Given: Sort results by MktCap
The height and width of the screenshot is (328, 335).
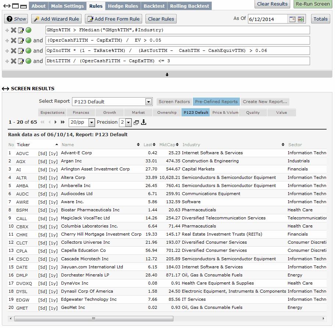Looking at the screenshot, I should [177, 145].
